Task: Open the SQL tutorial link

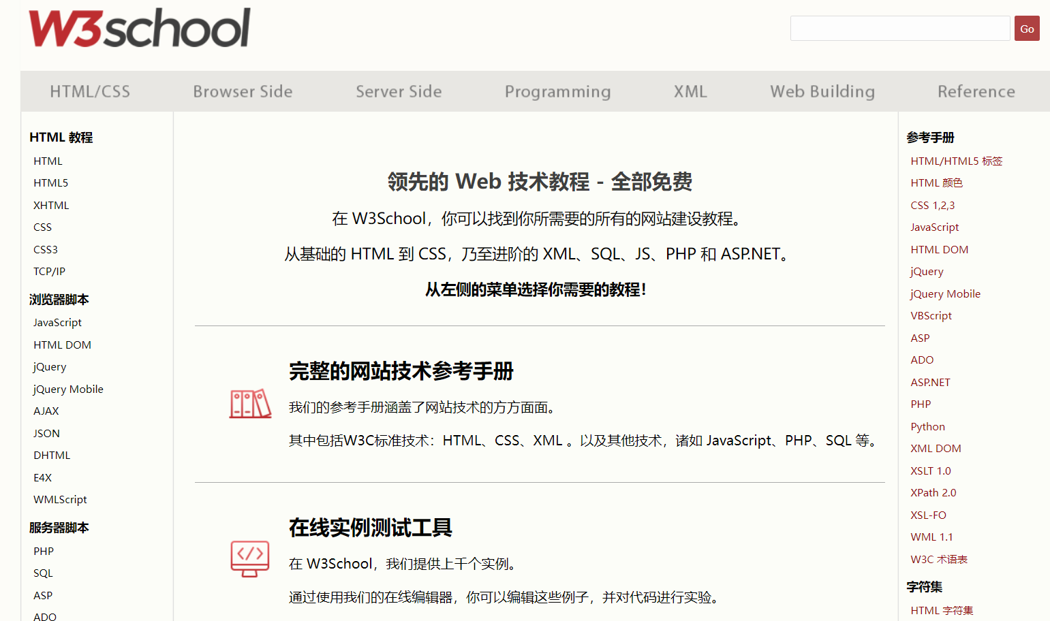Action: pyautogui.click(x=43, y=573)
